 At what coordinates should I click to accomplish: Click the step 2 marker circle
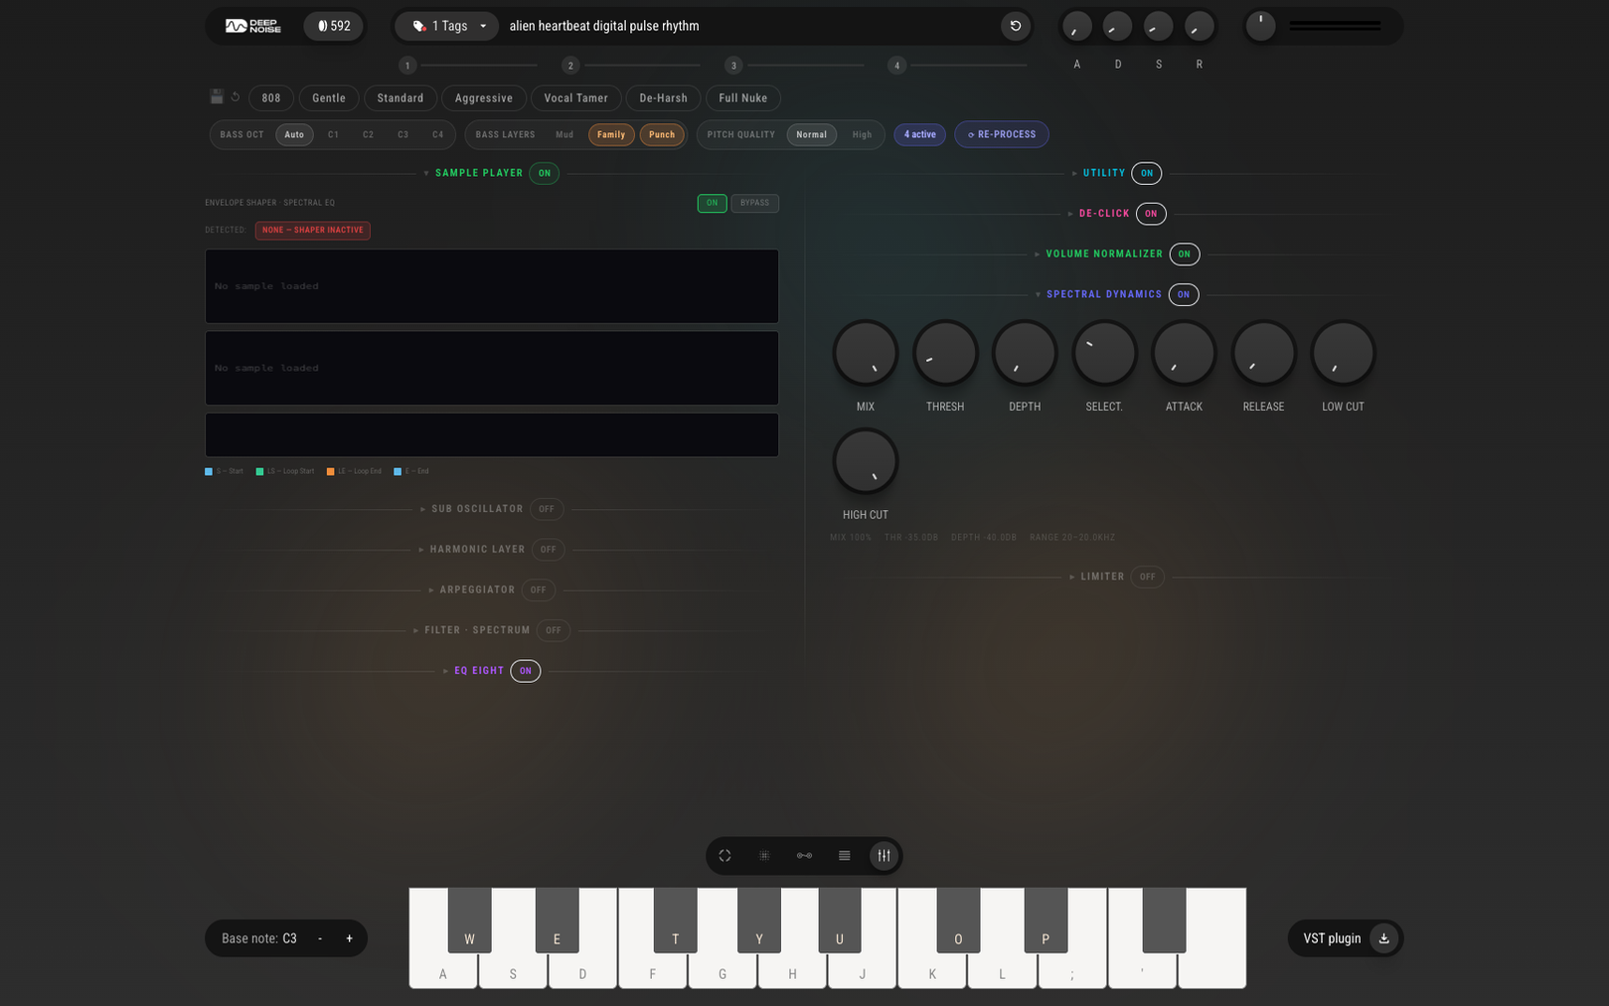pos(570,66)
